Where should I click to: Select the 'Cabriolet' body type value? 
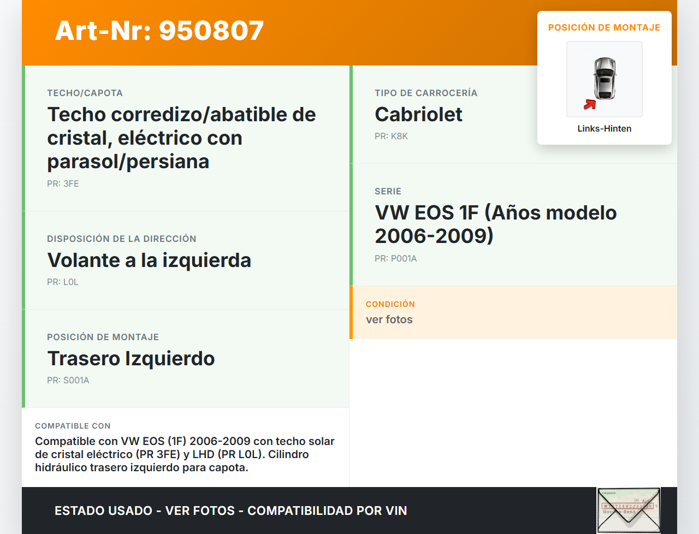coord(418,115)
